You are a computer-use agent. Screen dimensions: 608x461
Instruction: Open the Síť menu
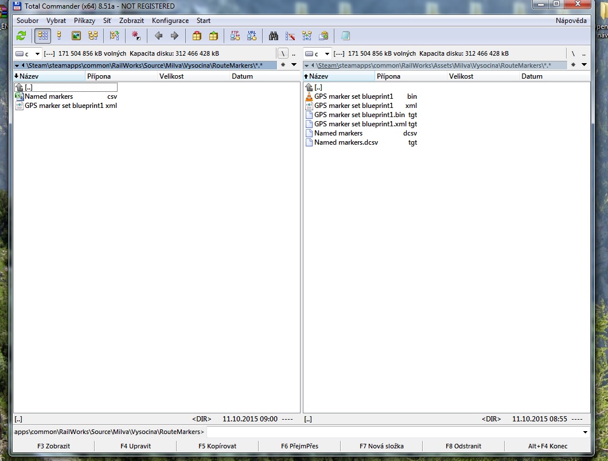point(107,21)
